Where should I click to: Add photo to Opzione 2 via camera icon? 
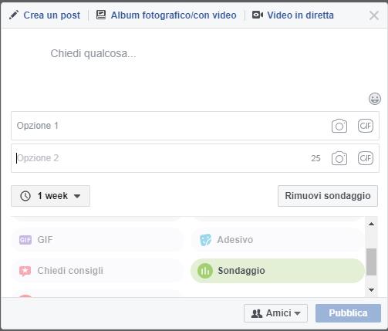tap(339, 158)
